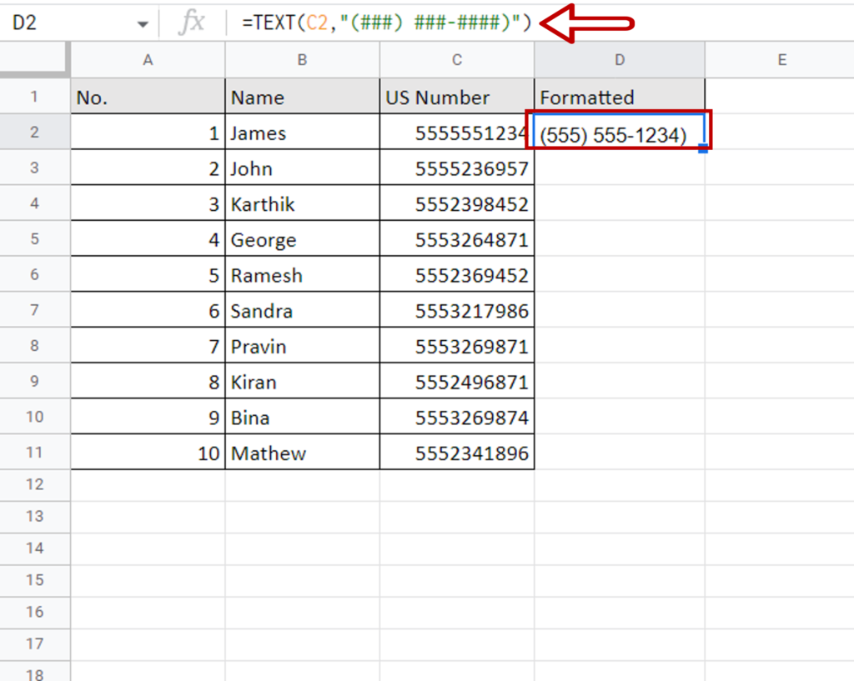Click the No. cell in James's row

[148, 132]
